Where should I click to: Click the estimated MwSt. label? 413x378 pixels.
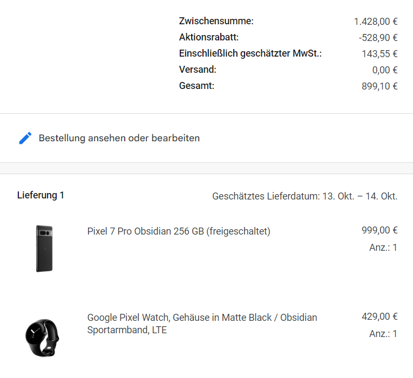[250, 53]
